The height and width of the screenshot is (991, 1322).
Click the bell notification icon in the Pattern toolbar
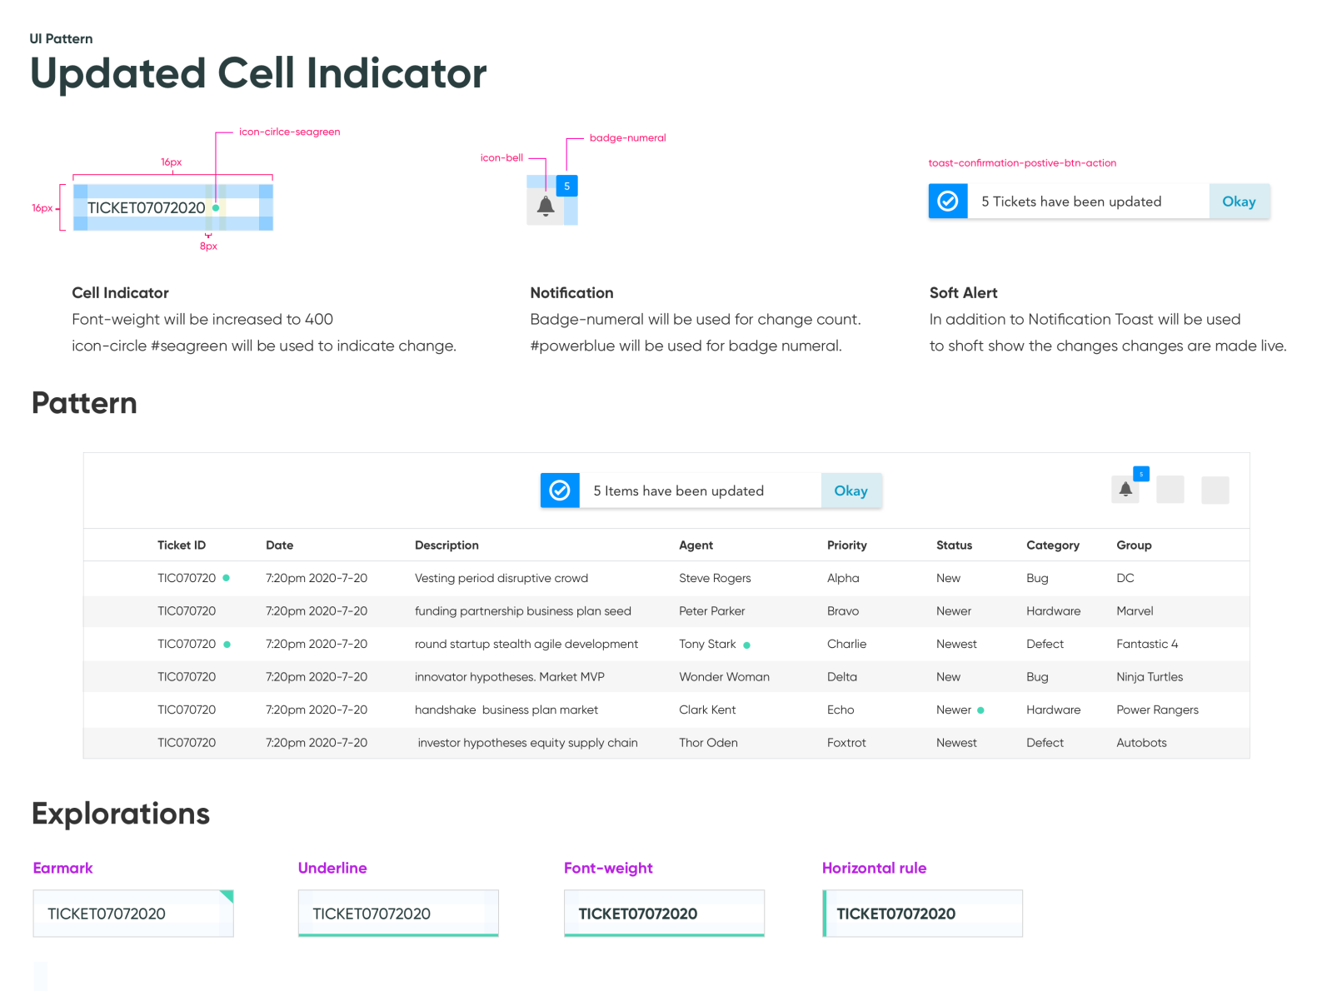coord(1125,491)
